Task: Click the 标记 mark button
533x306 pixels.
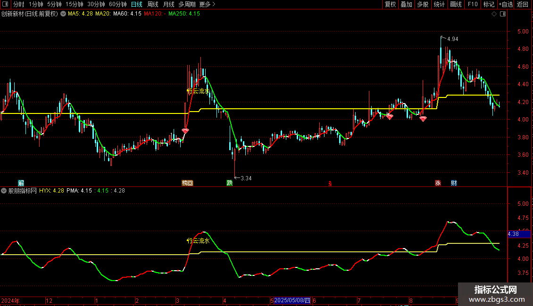Action: click(489, 4)
